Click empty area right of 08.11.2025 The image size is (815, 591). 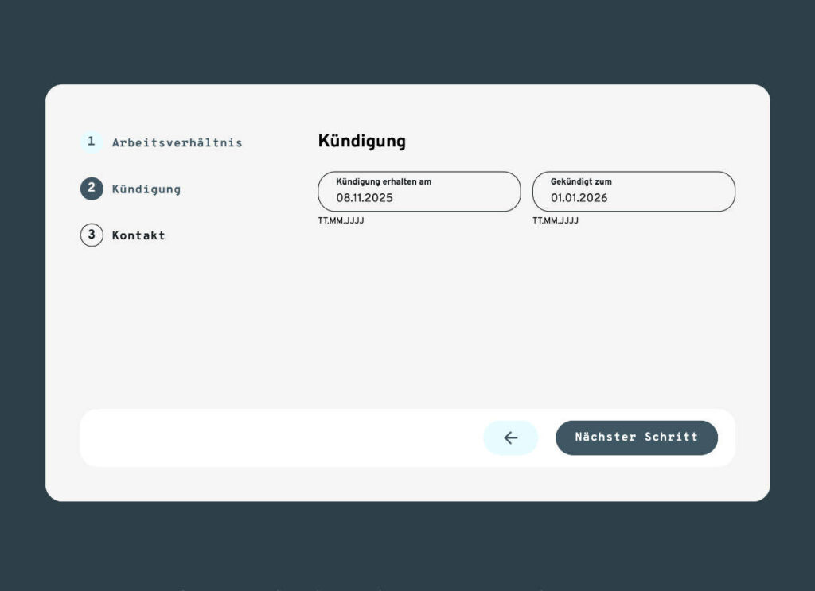(x=462, y=198)
